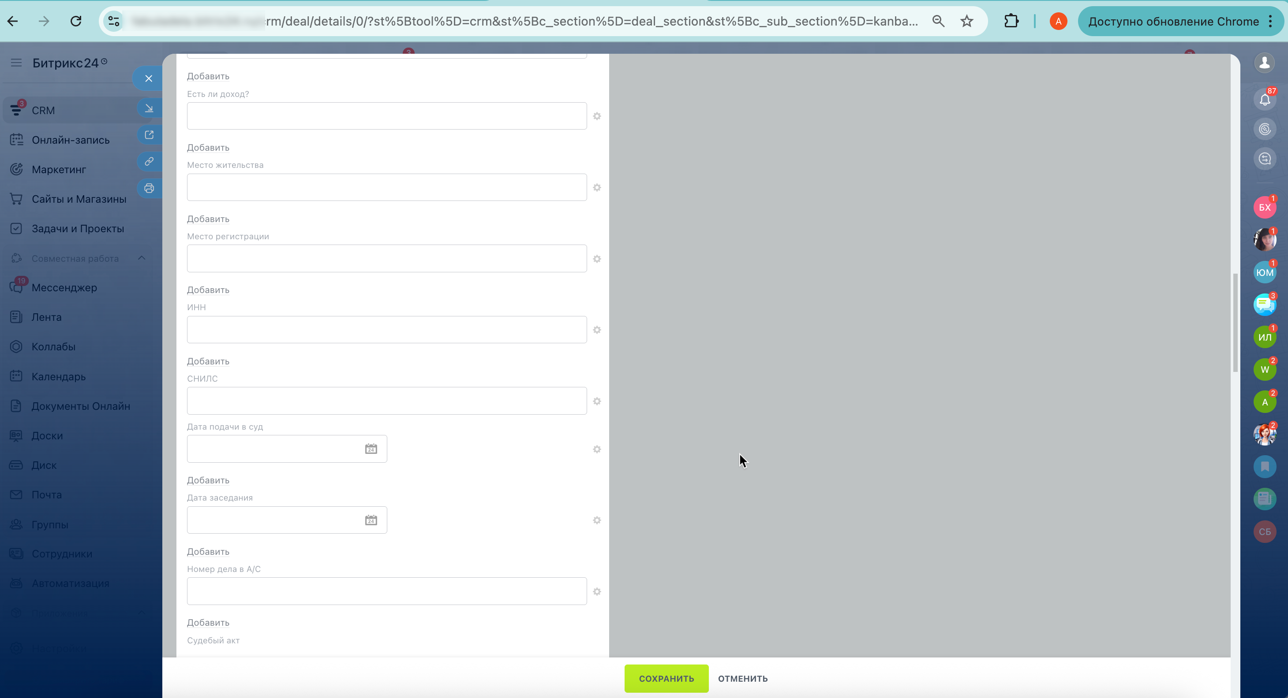Click the notifications bell icon
Screen dimensions: 1288x698
(1265, 100)
